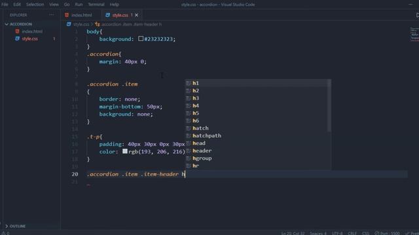Click the .accordion .item selector line

click(x=112, y=84)
